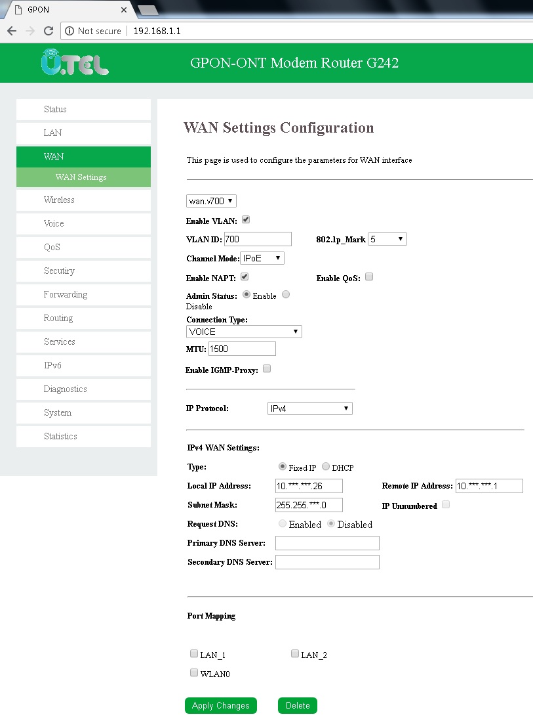Open the Connection Type VOICE dropdown
533x723 pixels.
pyautogui.click(x=244, y=332)
